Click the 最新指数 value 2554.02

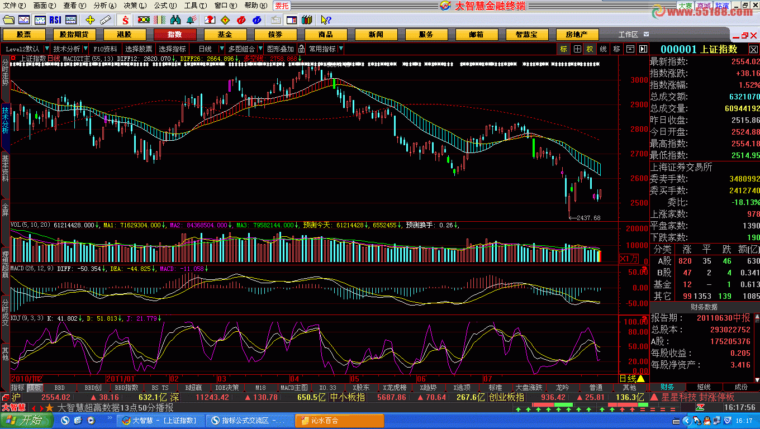pyautogui.click(x=745, y=61)
